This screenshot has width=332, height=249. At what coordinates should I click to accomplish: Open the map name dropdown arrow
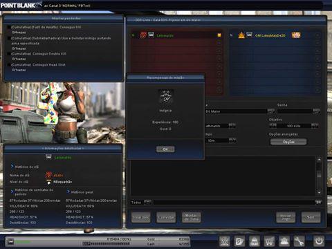pos(270,111)
